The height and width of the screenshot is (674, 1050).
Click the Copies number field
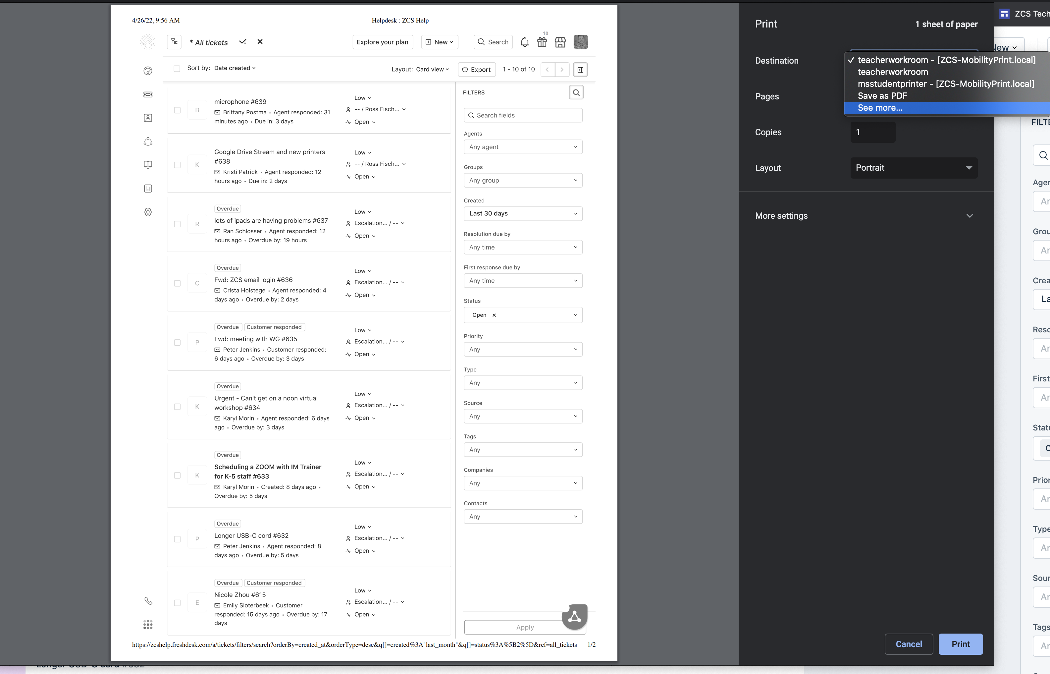point(872,132)
